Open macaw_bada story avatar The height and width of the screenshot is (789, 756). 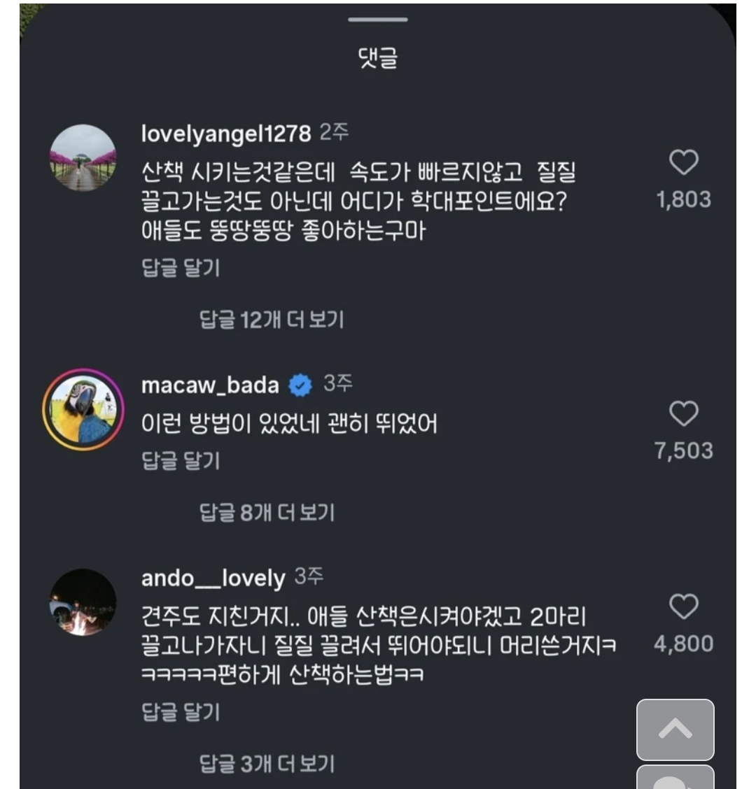coord(83,409)
